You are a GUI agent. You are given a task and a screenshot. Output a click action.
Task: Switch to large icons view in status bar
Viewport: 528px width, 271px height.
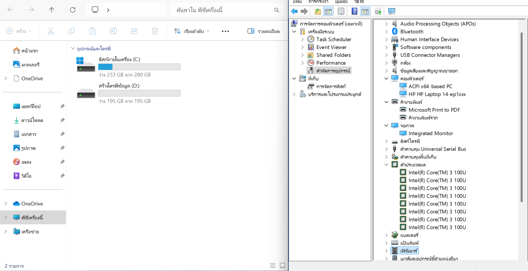pos(283,265)
